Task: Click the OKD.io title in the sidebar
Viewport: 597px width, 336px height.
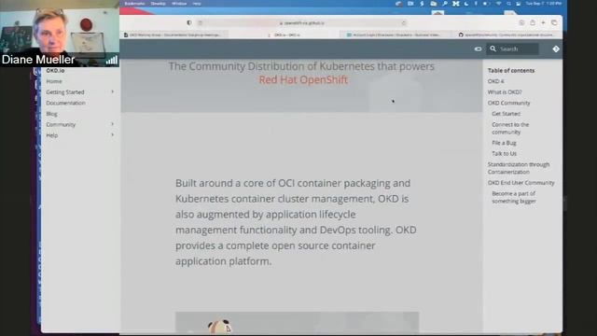Action: (55, 71)
